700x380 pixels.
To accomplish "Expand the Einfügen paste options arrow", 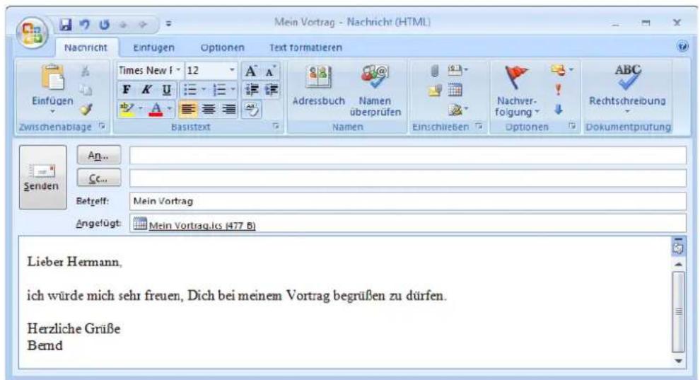I will click(x=52, y=111).
